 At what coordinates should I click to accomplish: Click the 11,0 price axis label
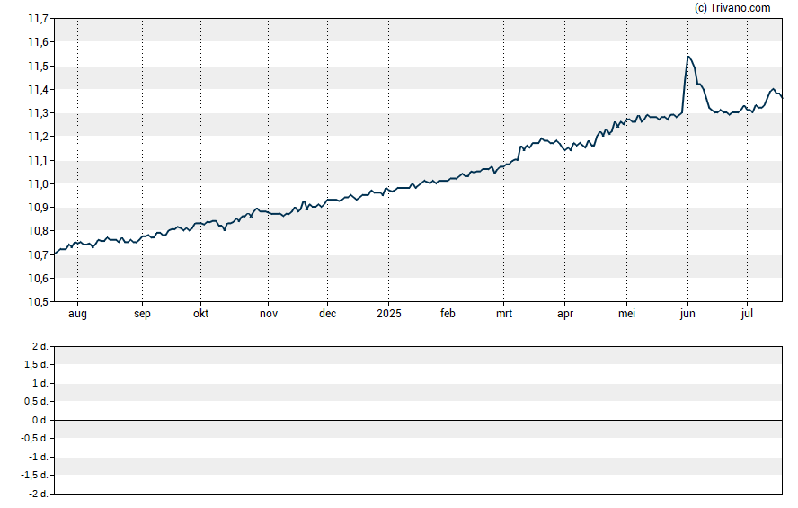(x=38, y=183)
